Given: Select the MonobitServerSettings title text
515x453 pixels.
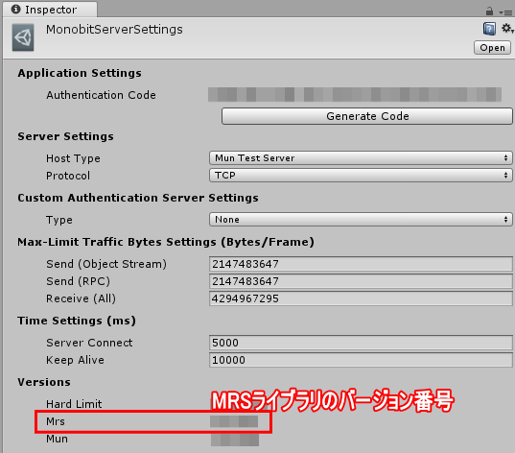Looking at the screenshot, I should pos(114,30).
